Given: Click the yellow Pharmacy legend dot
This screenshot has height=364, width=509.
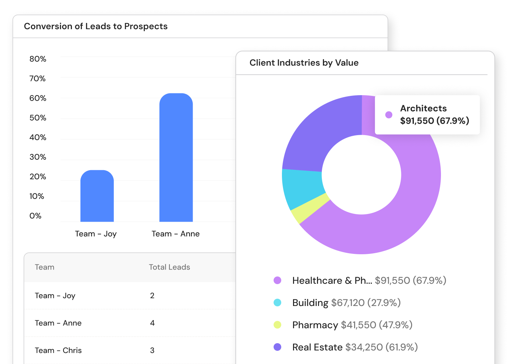Looking at the screenshot, I should [x=277, y=325].
